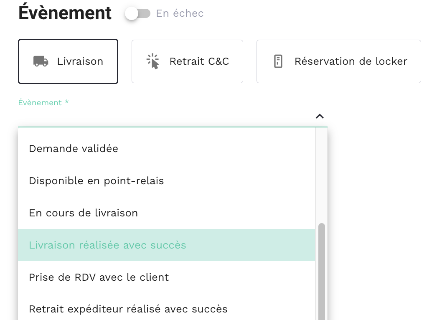The image size is (432, 320).
Task: Pick Prise de RDV avec le client
Action: [99, 277]
